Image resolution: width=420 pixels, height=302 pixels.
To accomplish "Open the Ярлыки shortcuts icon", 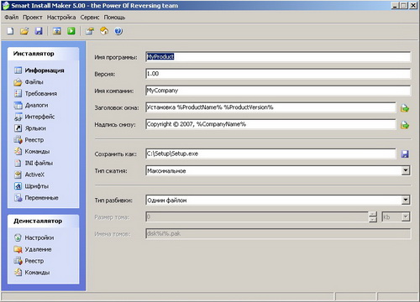I will (18, 128).
